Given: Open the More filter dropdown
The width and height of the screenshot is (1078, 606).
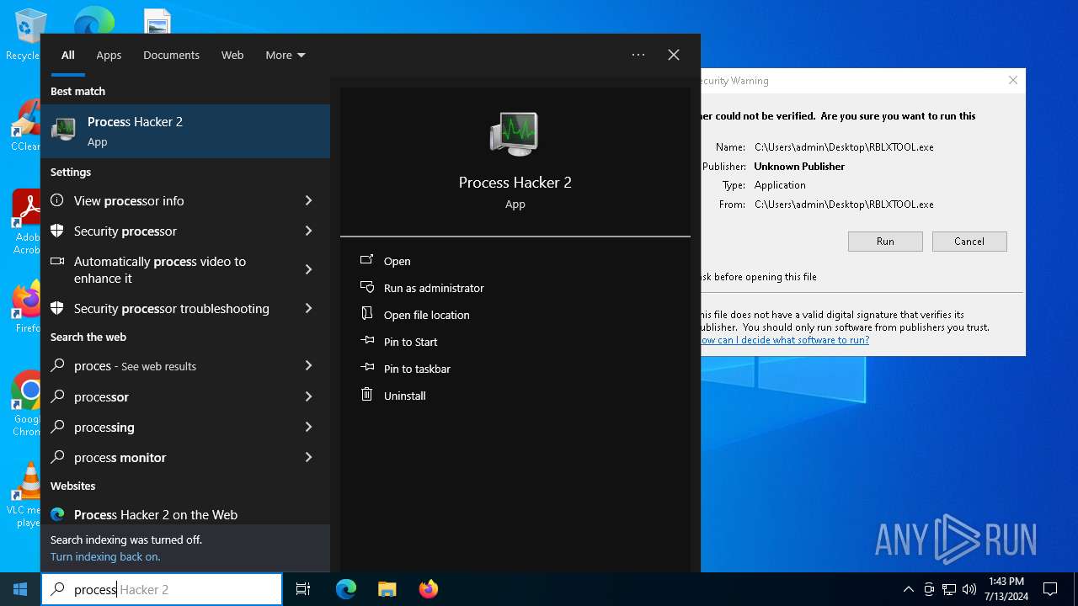Looking at the screenshot, I should click(286, 55).
